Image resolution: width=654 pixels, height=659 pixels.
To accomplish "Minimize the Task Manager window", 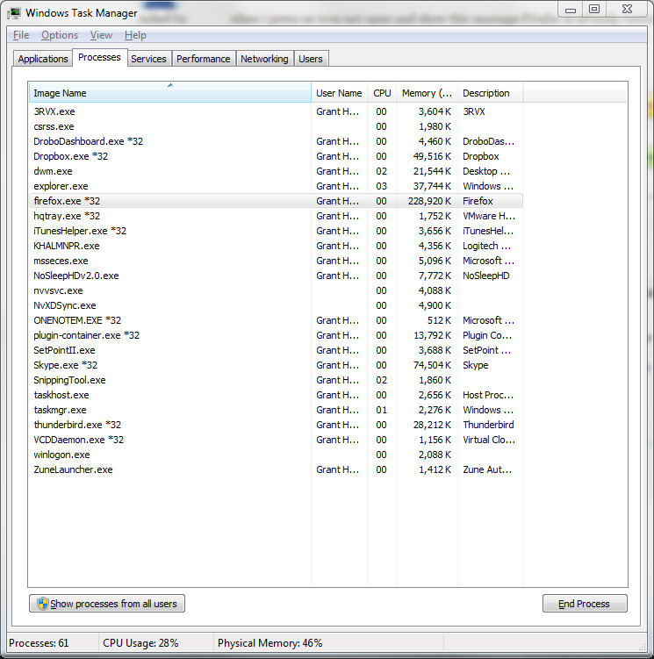I will point(571,10).
